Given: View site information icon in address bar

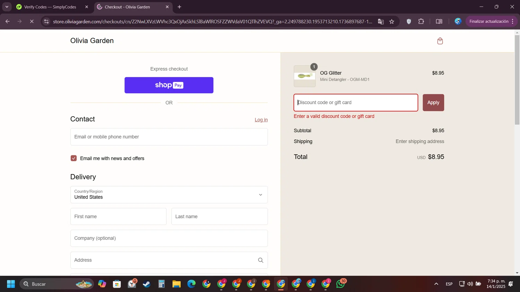Looking at the screenshot, I should tap(46, 21).
